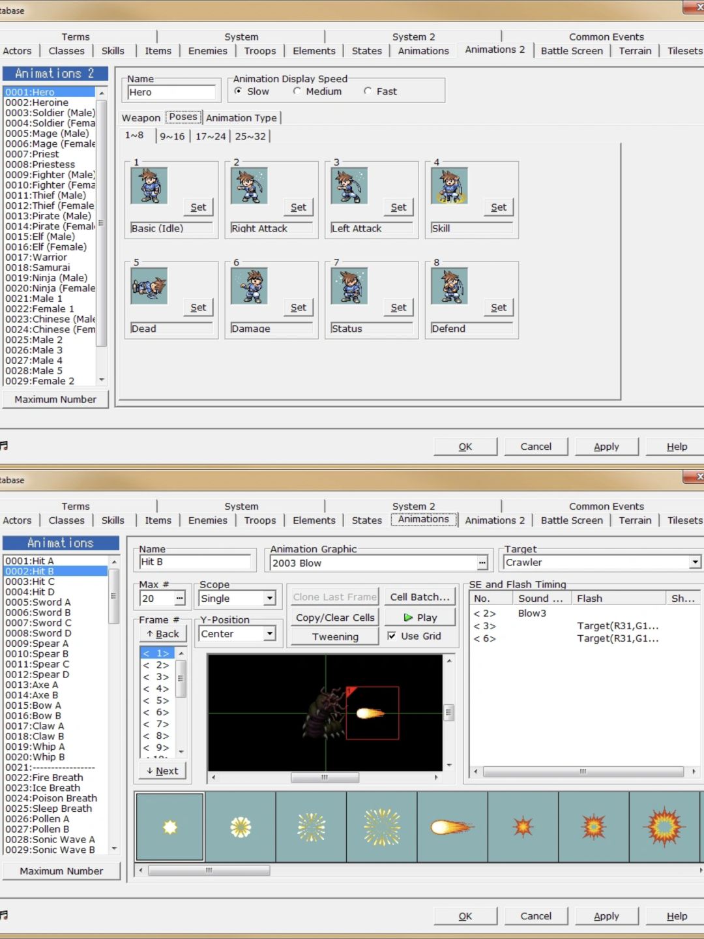The image size is (704, 939).
Task: Select the third yellow starburst cell
Action: tap(311, 827)
